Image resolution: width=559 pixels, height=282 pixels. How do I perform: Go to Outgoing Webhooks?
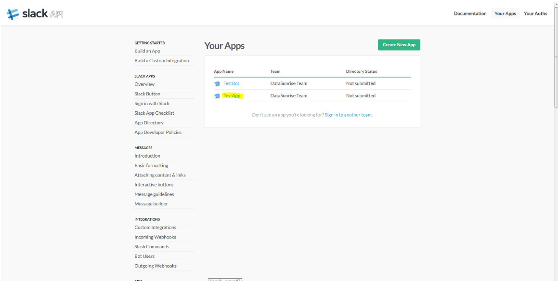click(x=156, y=266)
